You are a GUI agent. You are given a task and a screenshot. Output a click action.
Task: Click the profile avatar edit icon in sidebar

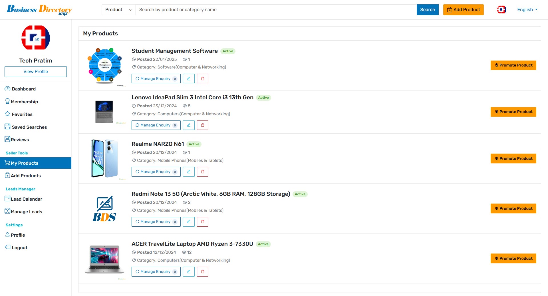37,39
